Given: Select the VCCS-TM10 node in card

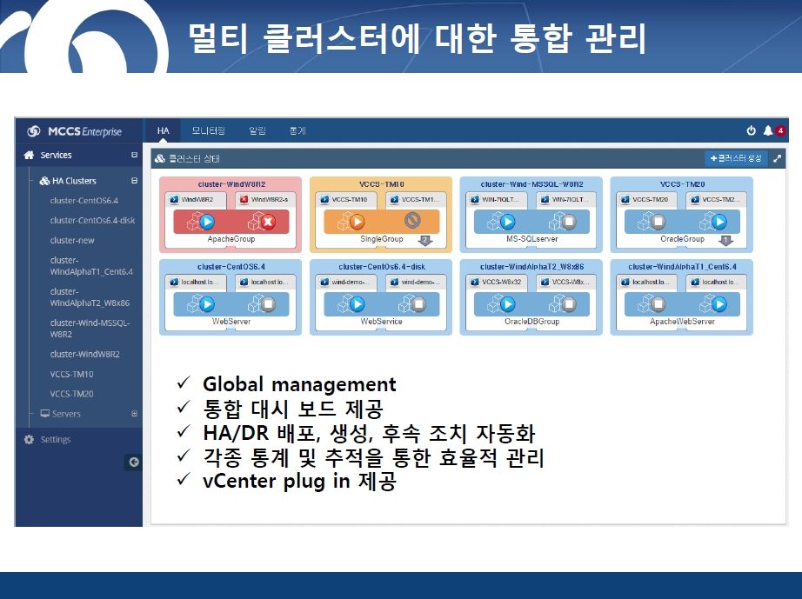Looking at the screenshot, I should [346, 200].
